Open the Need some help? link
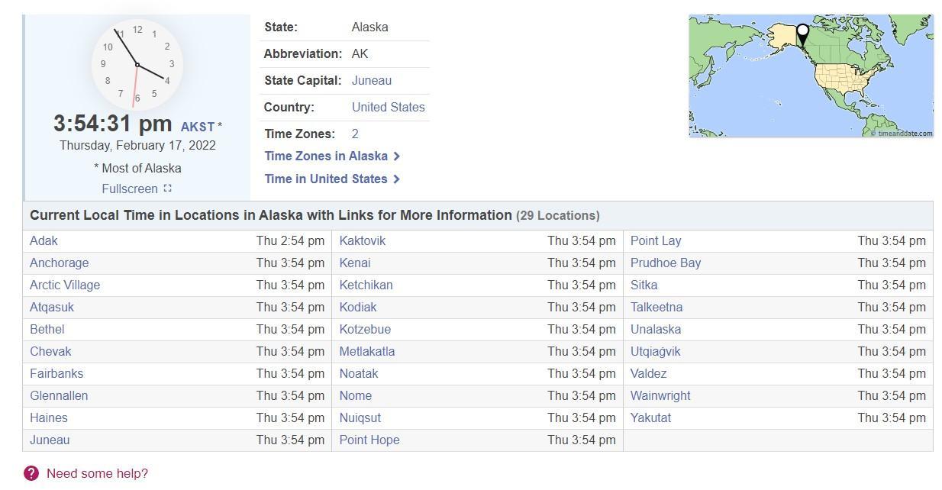Screen dimensions: 942x490 click(x=97, y=473)
